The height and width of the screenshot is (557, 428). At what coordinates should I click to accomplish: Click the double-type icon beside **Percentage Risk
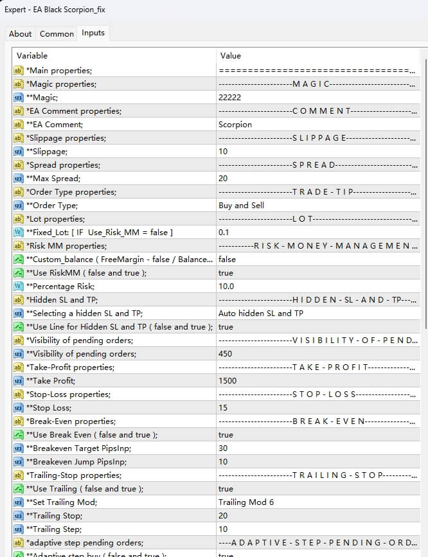(x=18, y=287)
